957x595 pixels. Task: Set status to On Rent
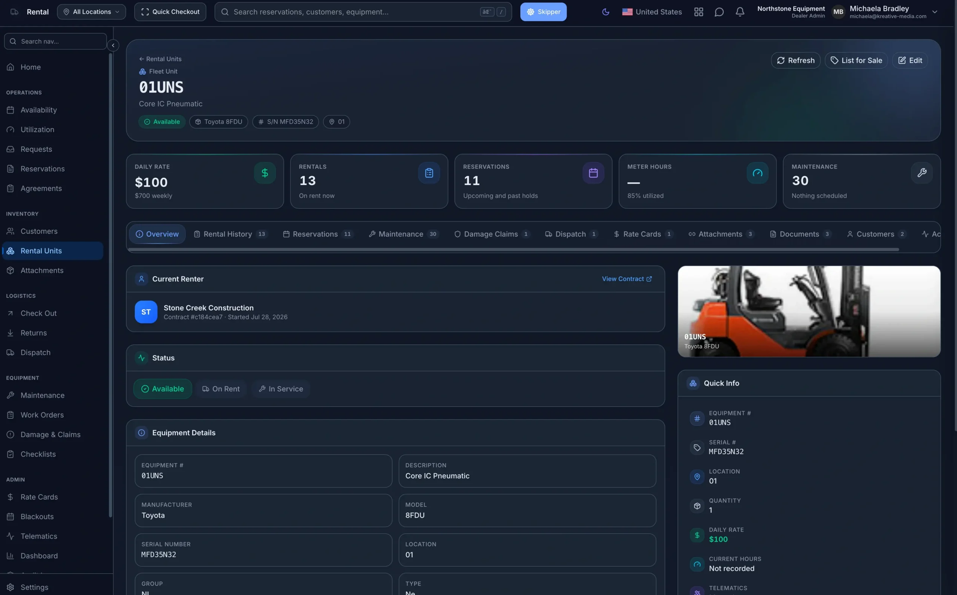coord(221,389)
